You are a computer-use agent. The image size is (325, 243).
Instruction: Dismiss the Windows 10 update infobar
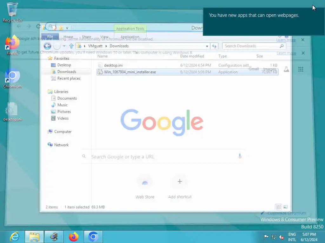point(303,53)
